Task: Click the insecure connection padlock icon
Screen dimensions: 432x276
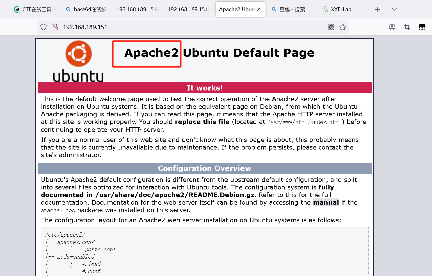Action: [x=55, y=27]
